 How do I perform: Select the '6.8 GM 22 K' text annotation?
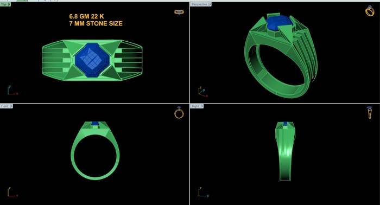click(86, 16)
